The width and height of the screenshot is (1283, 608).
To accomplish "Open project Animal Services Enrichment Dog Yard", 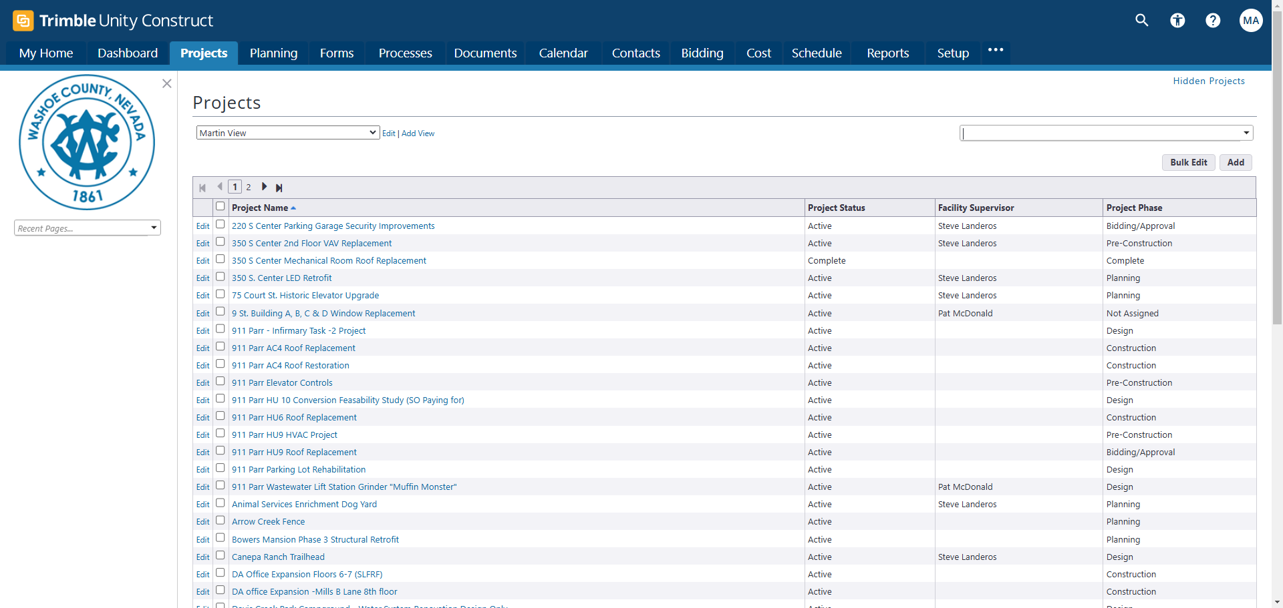I will tap(304, 504).
